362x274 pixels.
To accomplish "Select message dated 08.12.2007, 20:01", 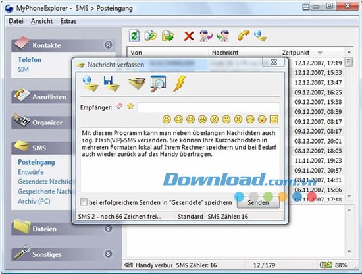I will click(x=318, y=141).
